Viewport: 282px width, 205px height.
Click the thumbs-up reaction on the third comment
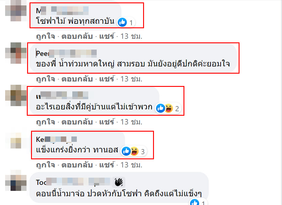(160, 108)
